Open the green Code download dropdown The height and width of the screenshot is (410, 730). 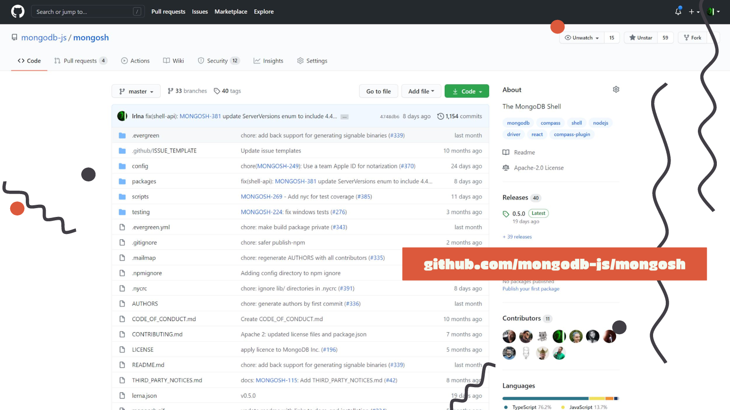[467, 91]
